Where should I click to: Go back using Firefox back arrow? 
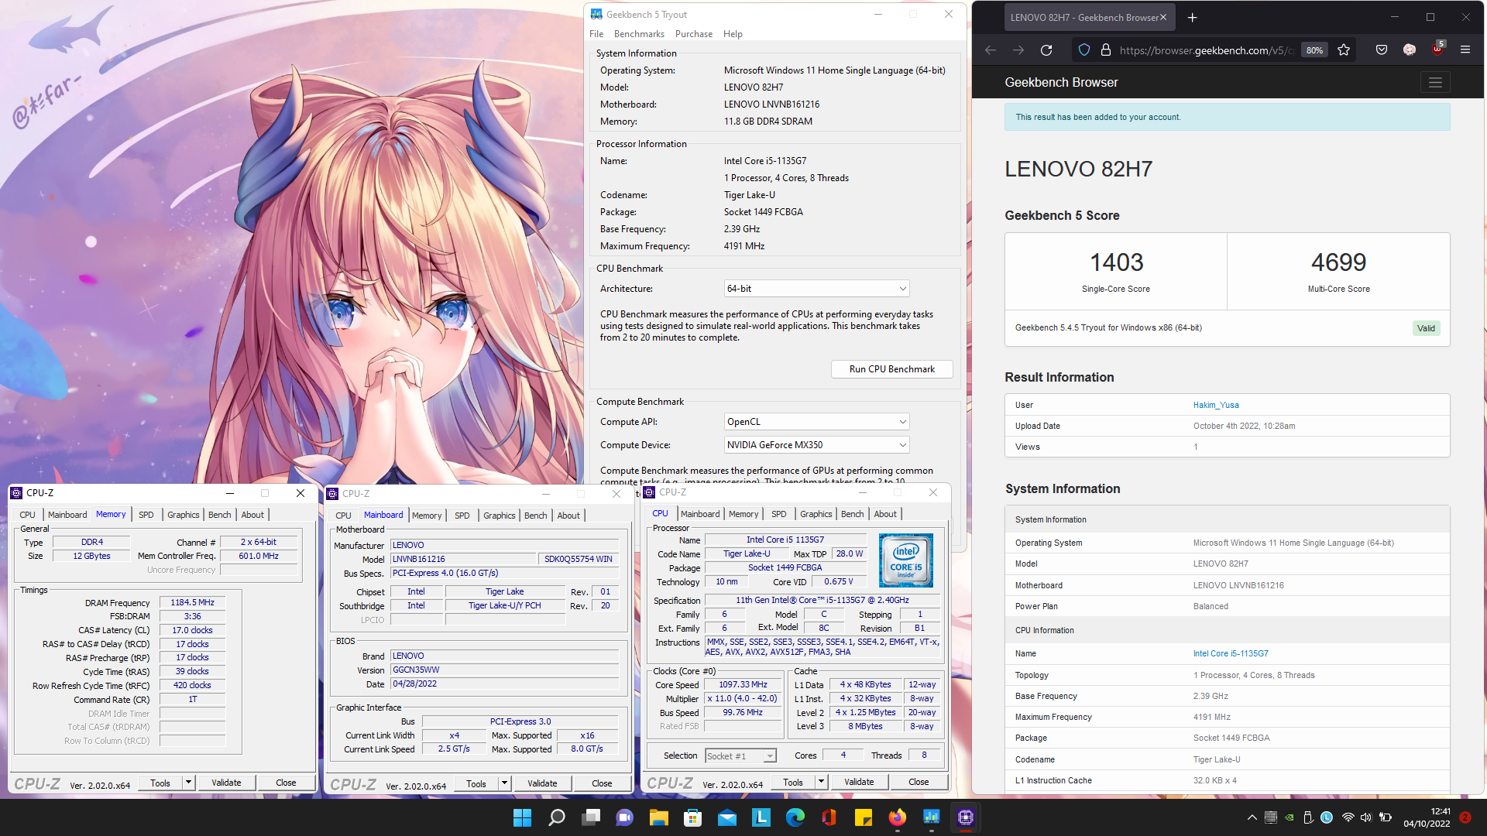tap(991, 50)
